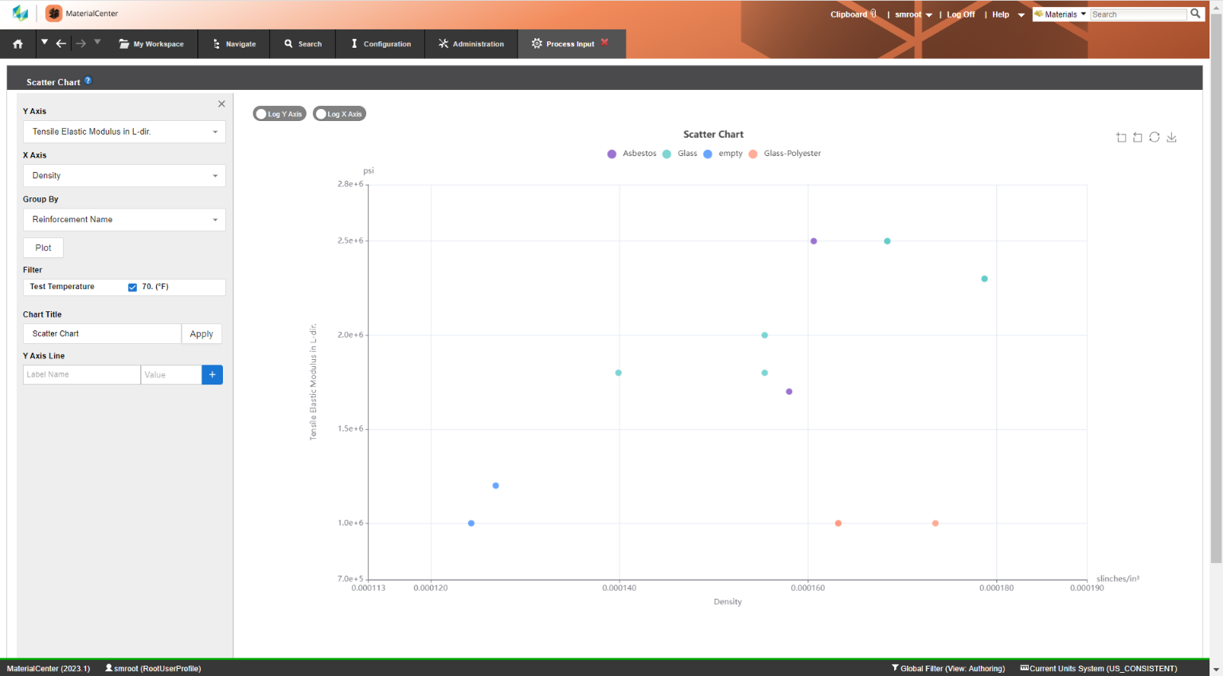Viewport: 1223px width, 676px height.
Task: Click the smroot RootUserProfile status entry
Action: (x=153, y=668)
